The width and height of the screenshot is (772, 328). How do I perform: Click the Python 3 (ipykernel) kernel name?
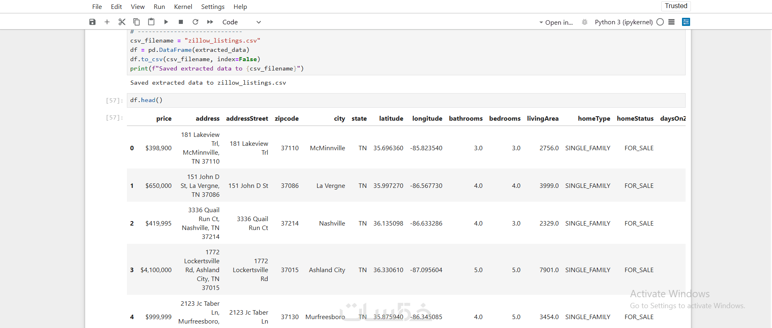[624, 22]
